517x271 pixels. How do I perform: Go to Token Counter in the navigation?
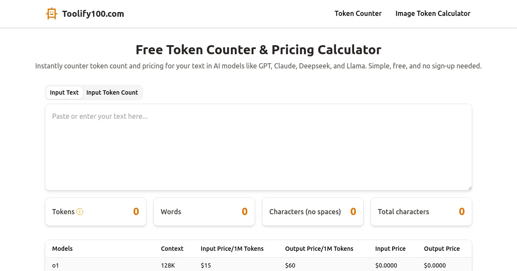pyautogui.click(x=358, y=13)
